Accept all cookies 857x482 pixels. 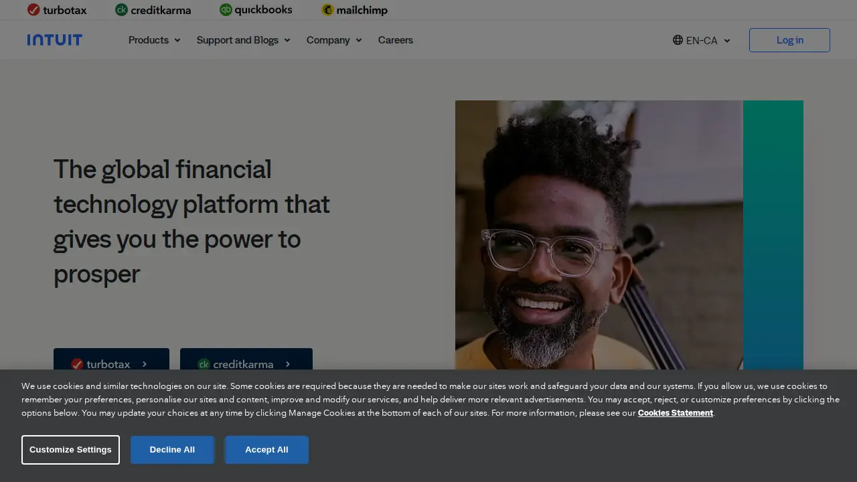coord(266,450)
